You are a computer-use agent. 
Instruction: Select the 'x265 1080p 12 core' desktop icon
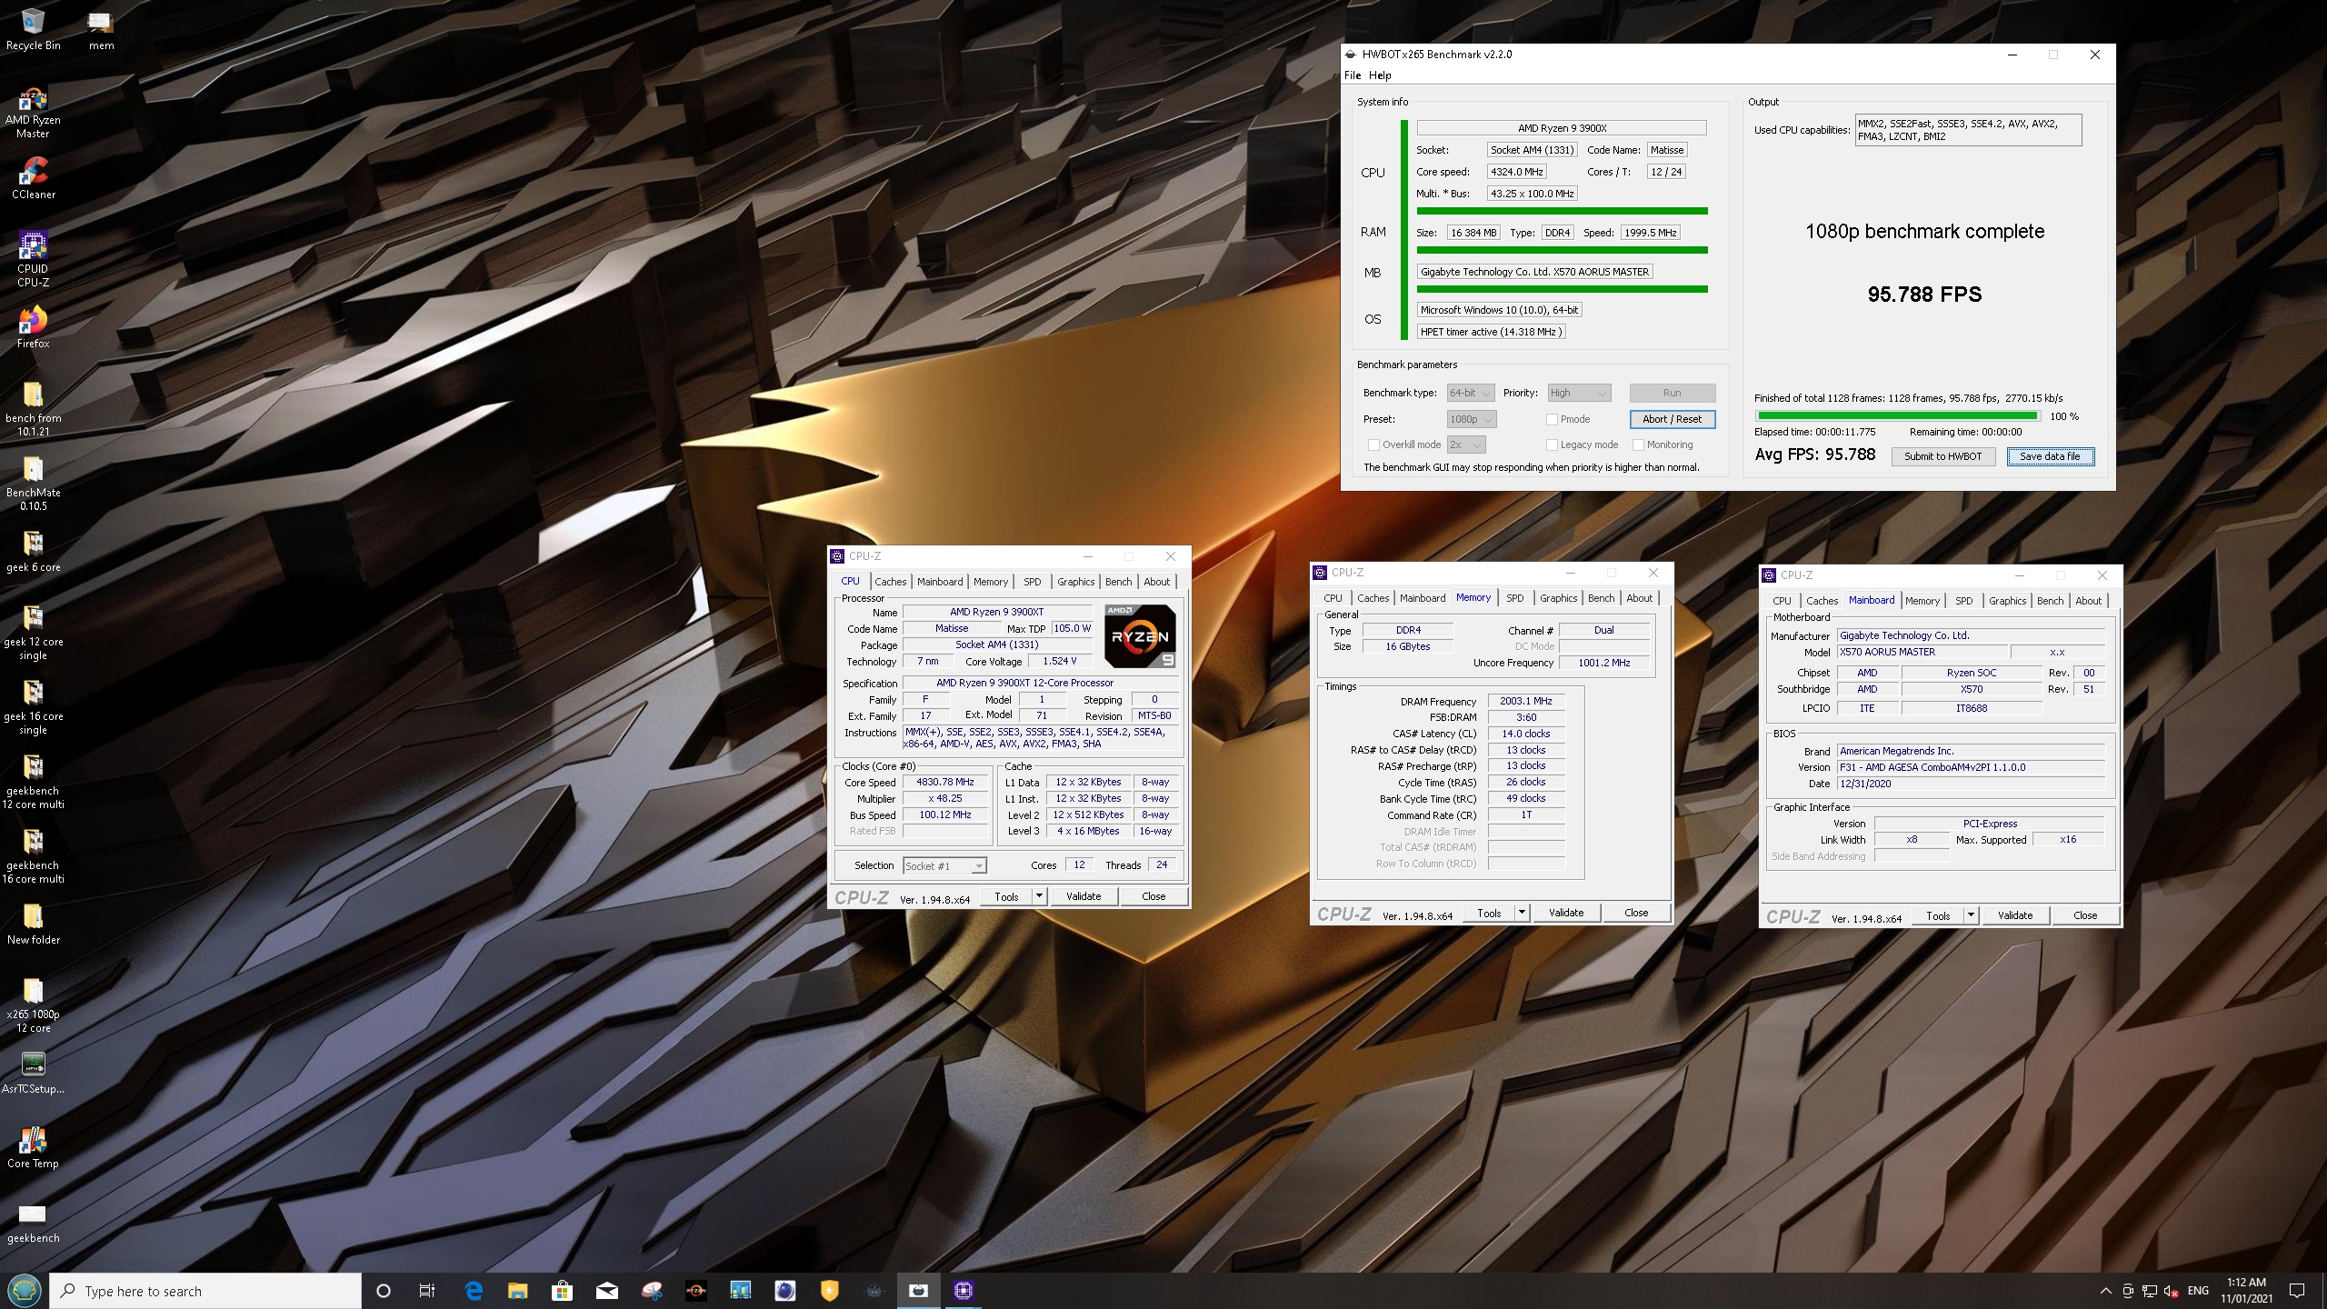[33, 1005]
